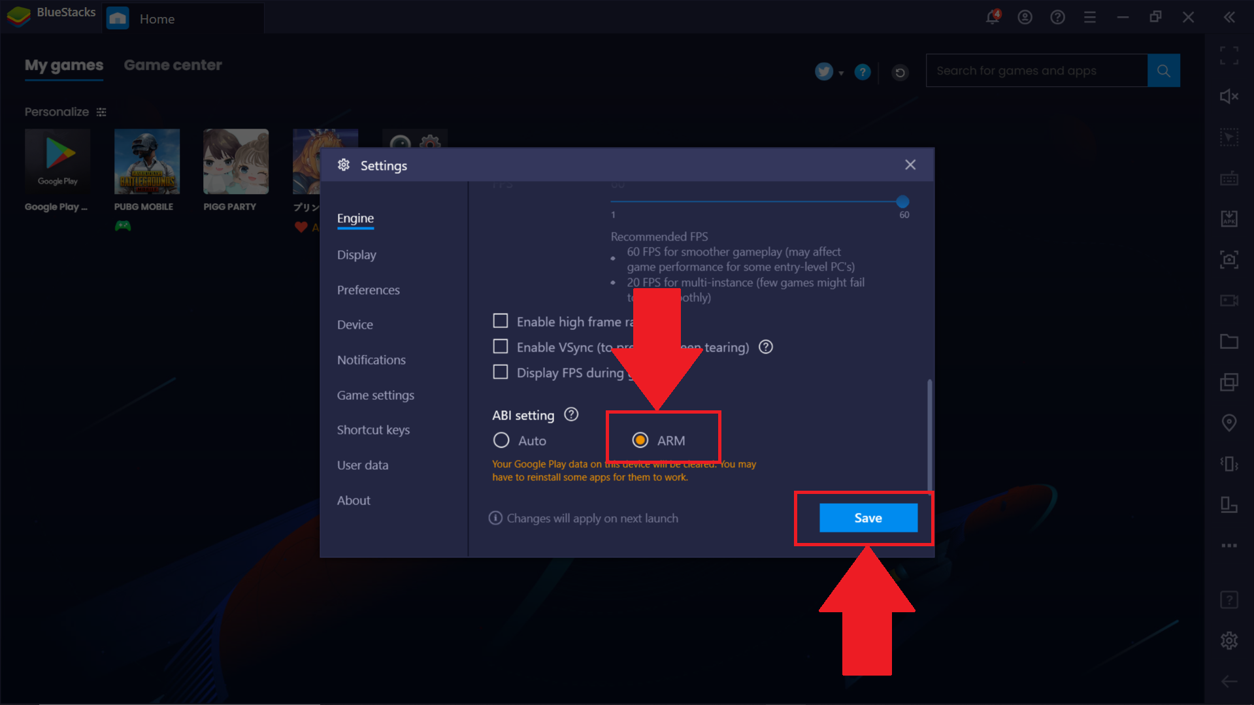
Task: Expand more options with the three dots
Action: 1229,545
